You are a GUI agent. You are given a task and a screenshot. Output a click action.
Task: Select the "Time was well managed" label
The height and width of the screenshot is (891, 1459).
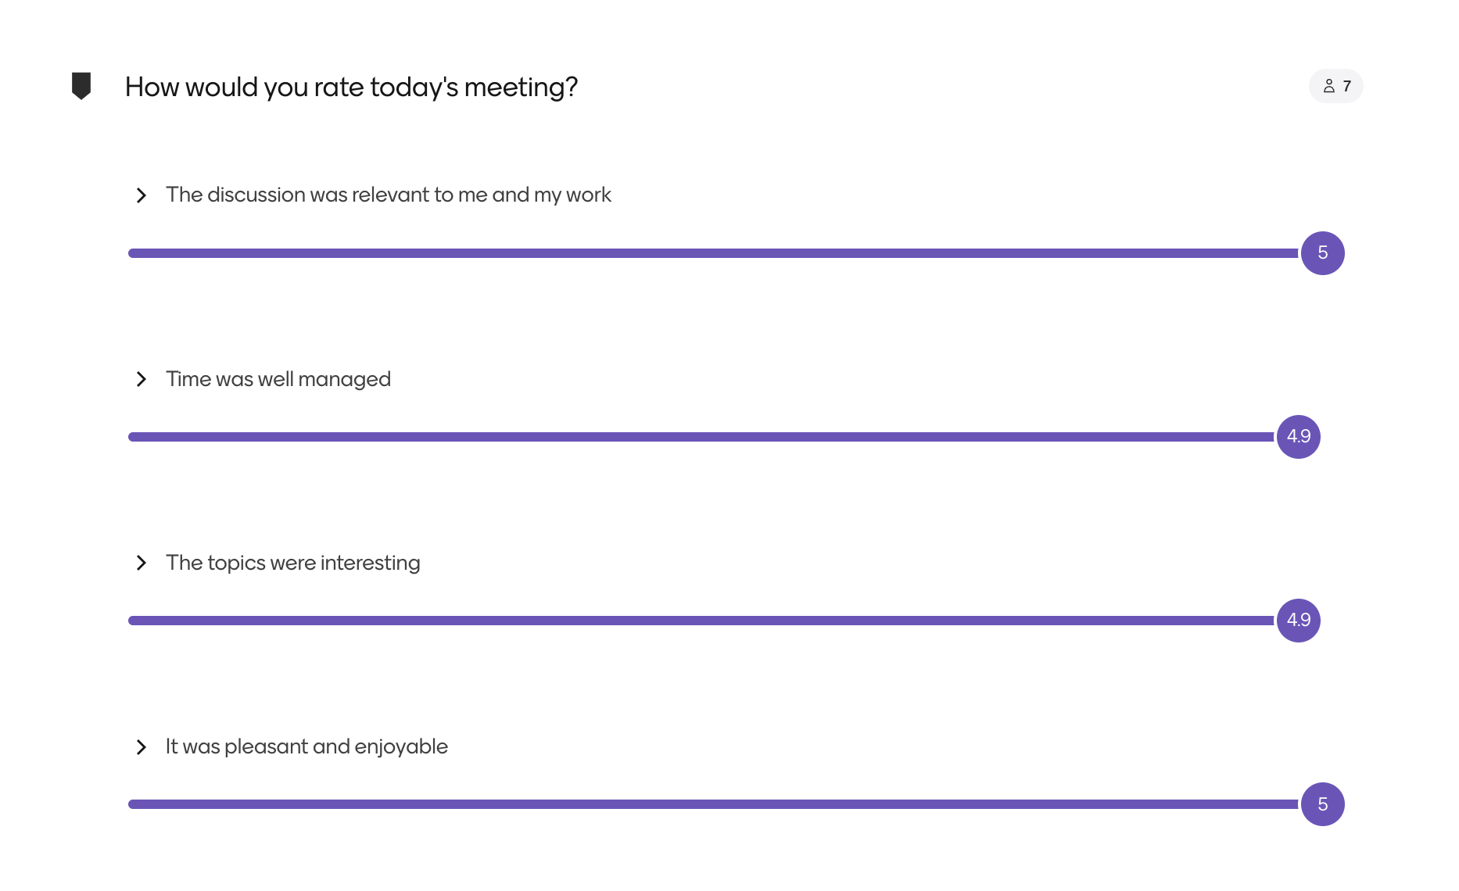click(278, 379)
